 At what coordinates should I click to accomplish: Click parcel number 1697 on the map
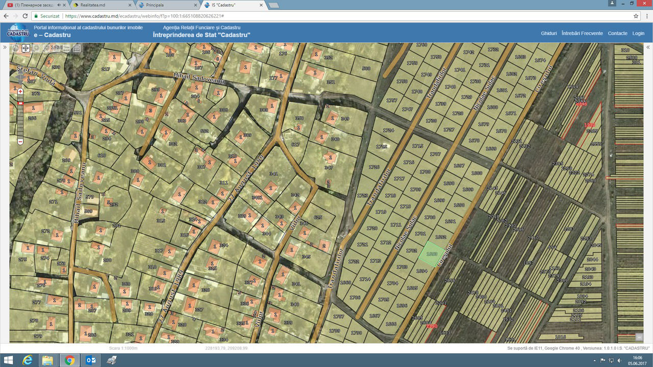(x=459, y=166)
